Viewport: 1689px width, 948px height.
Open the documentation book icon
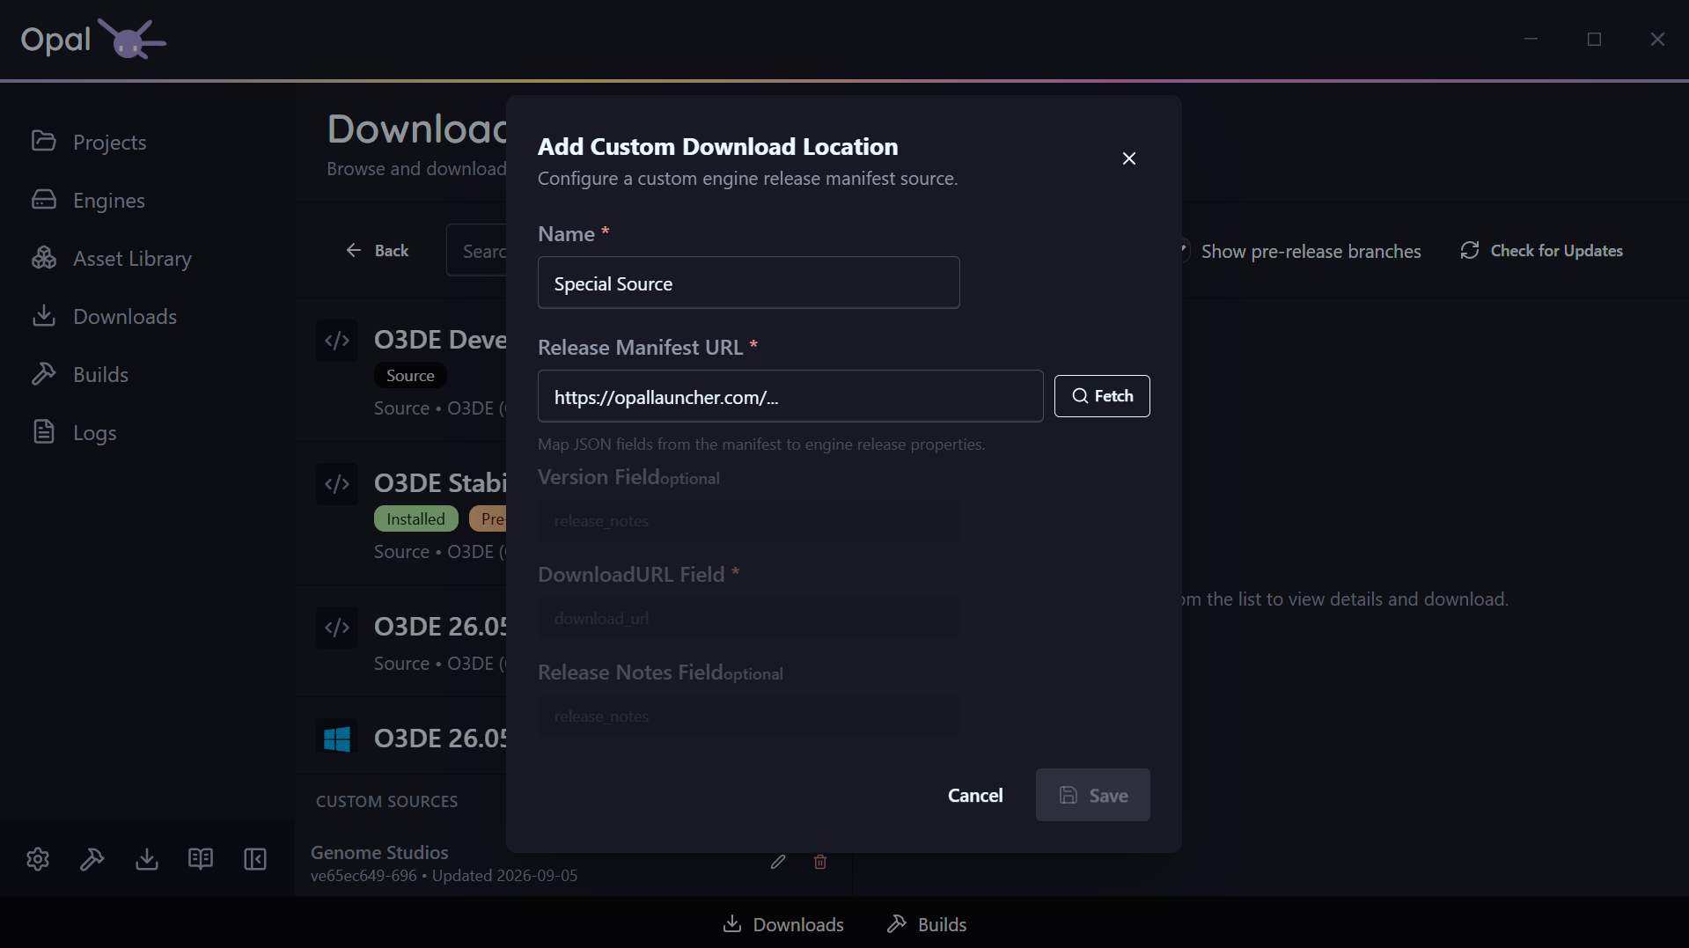click(201, 859)
